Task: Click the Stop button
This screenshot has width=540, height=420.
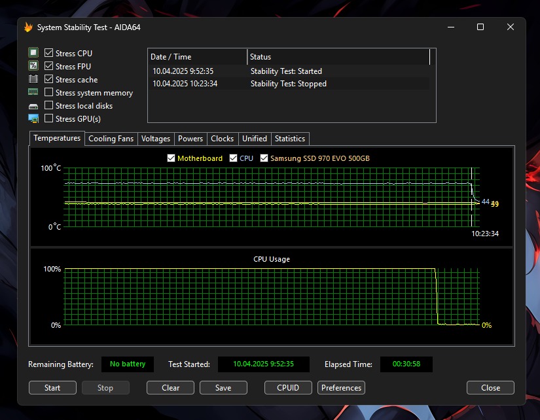Action: coord(105,388)
